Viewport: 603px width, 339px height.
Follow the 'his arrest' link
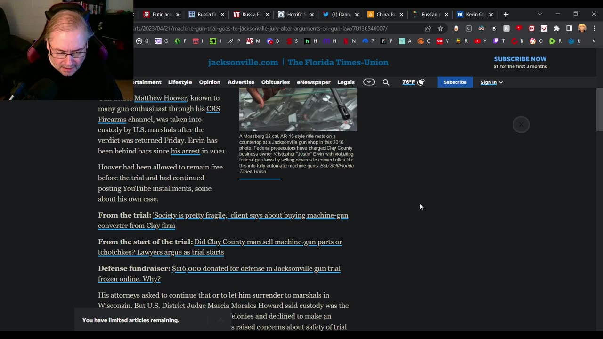point(186,151)
